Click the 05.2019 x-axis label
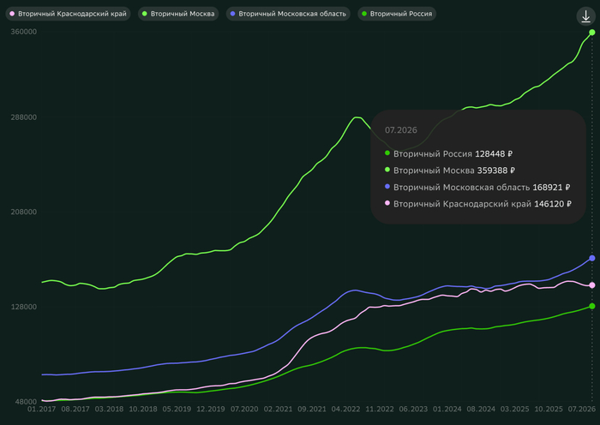This screenshot has height=425, width=600. [177, 409]
